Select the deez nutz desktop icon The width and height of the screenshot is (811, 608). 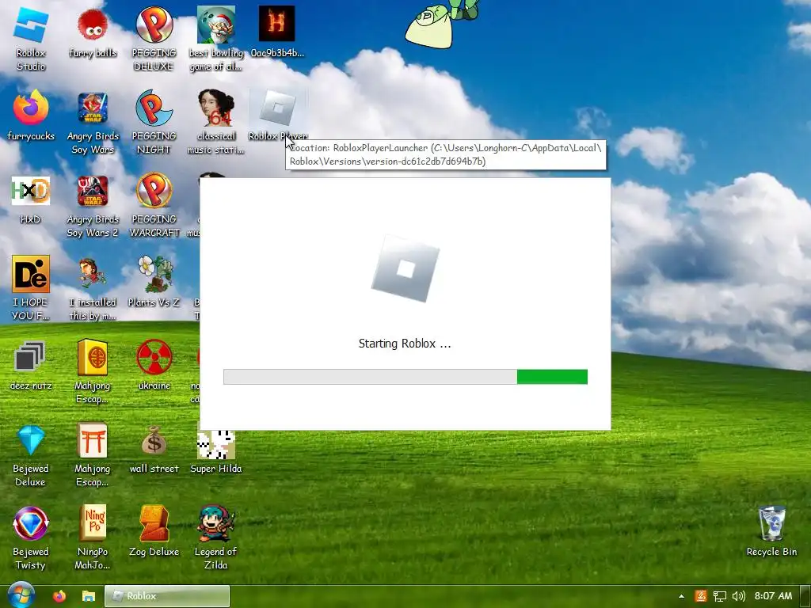(31, 365)
